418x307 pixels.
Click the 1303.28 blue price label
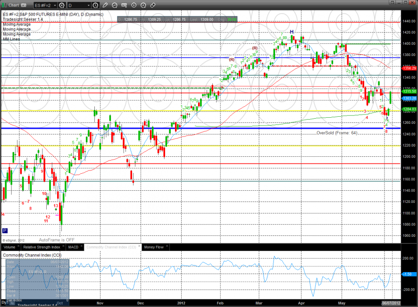(x=409, y=98)
